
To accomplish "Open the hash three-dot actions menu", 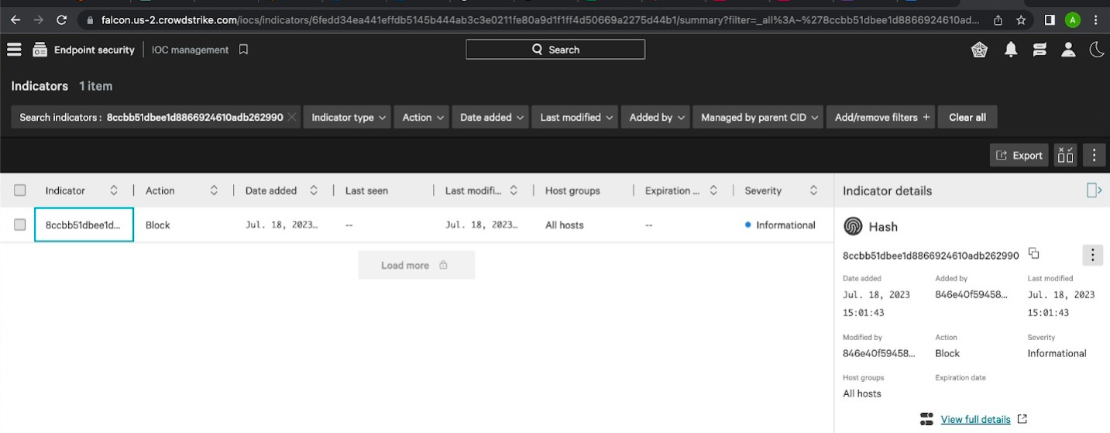I will (x=1092, y=255).
